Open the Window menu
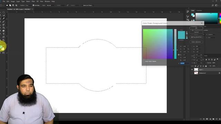This screenshot has width=221, height=124. pyautogui.click(x=47, y=1)
